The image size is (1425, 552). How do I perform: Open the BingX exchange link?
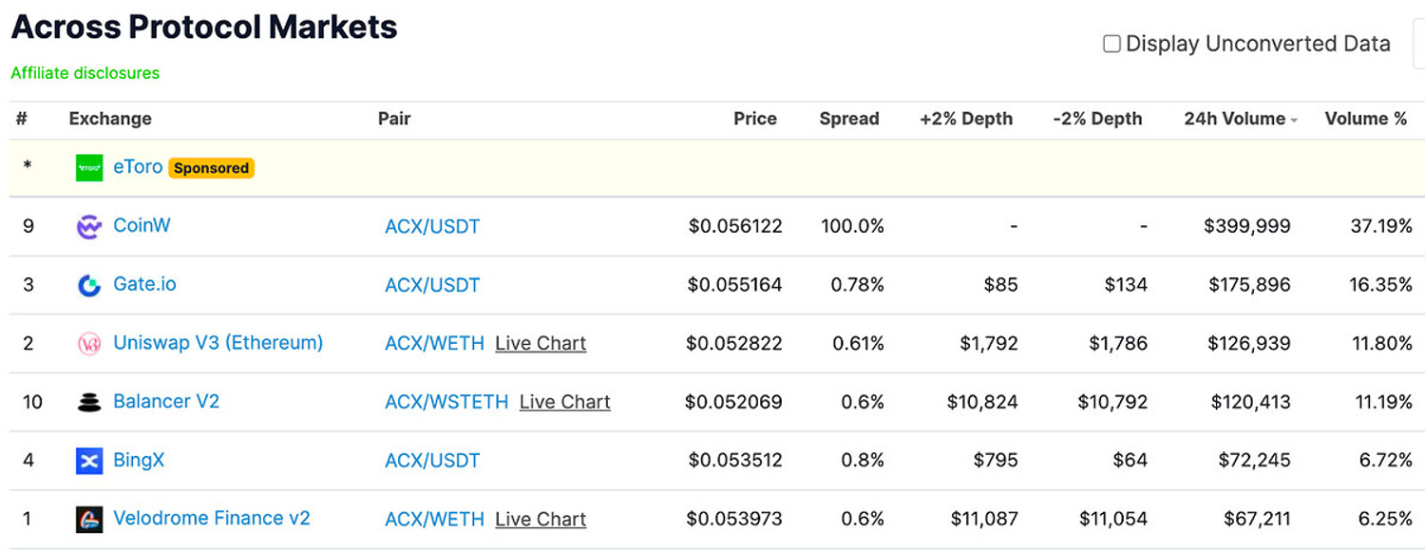pyautogui.click(x=139, y=460)
